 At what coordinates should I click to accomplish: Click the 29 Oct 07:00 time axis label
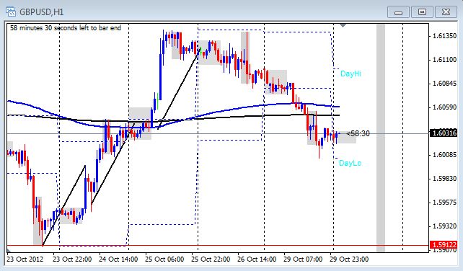point(303,259)
